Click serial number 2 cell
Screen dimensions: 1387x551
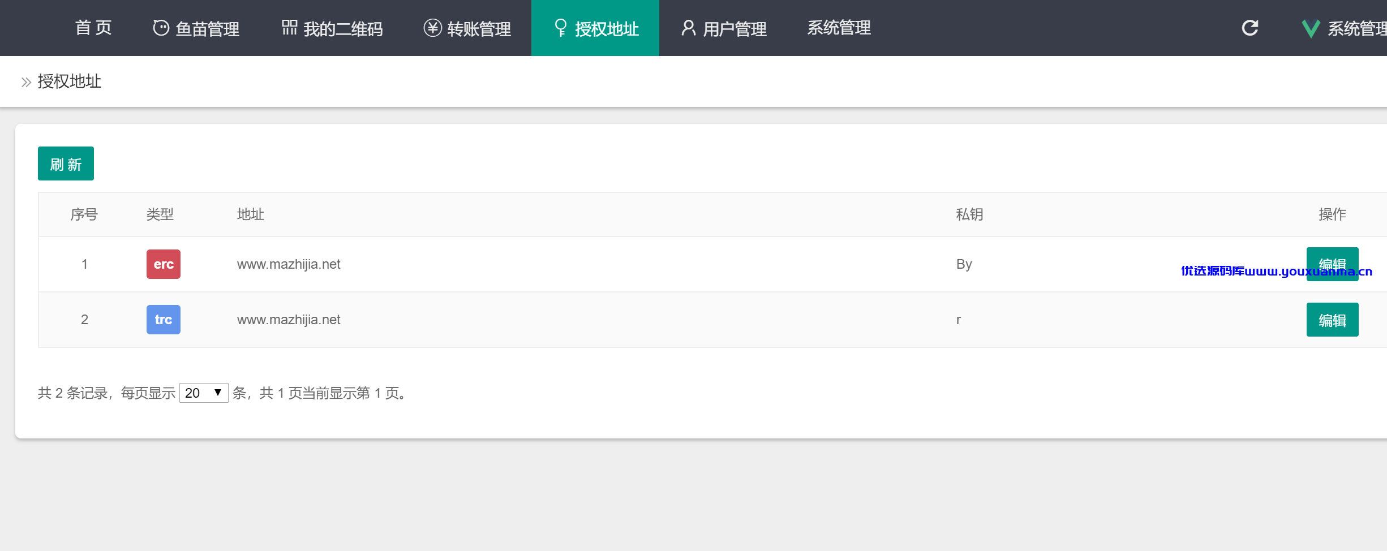point(84,320)
